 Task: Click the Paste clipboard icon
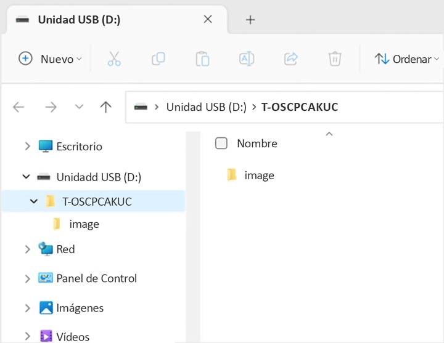[202, 59]
